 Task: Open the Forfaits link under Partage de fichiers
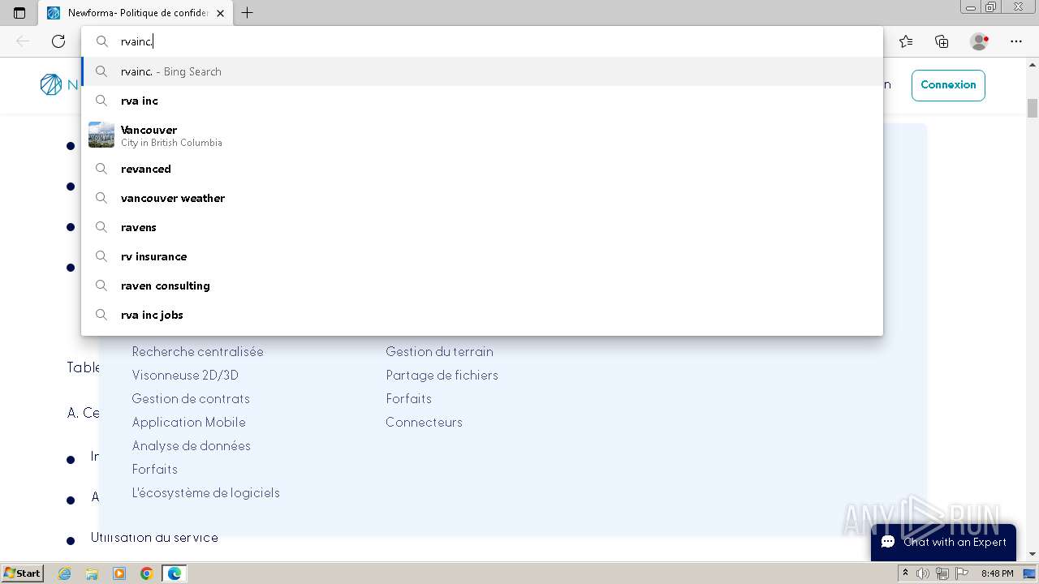408,398
